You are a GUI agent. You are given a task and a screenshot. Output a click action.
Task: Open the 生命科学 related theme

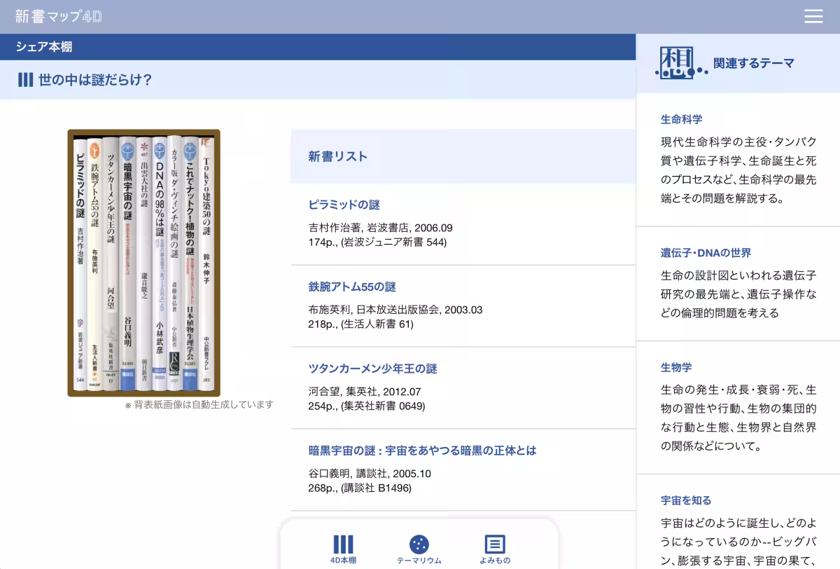pos(681,119)
